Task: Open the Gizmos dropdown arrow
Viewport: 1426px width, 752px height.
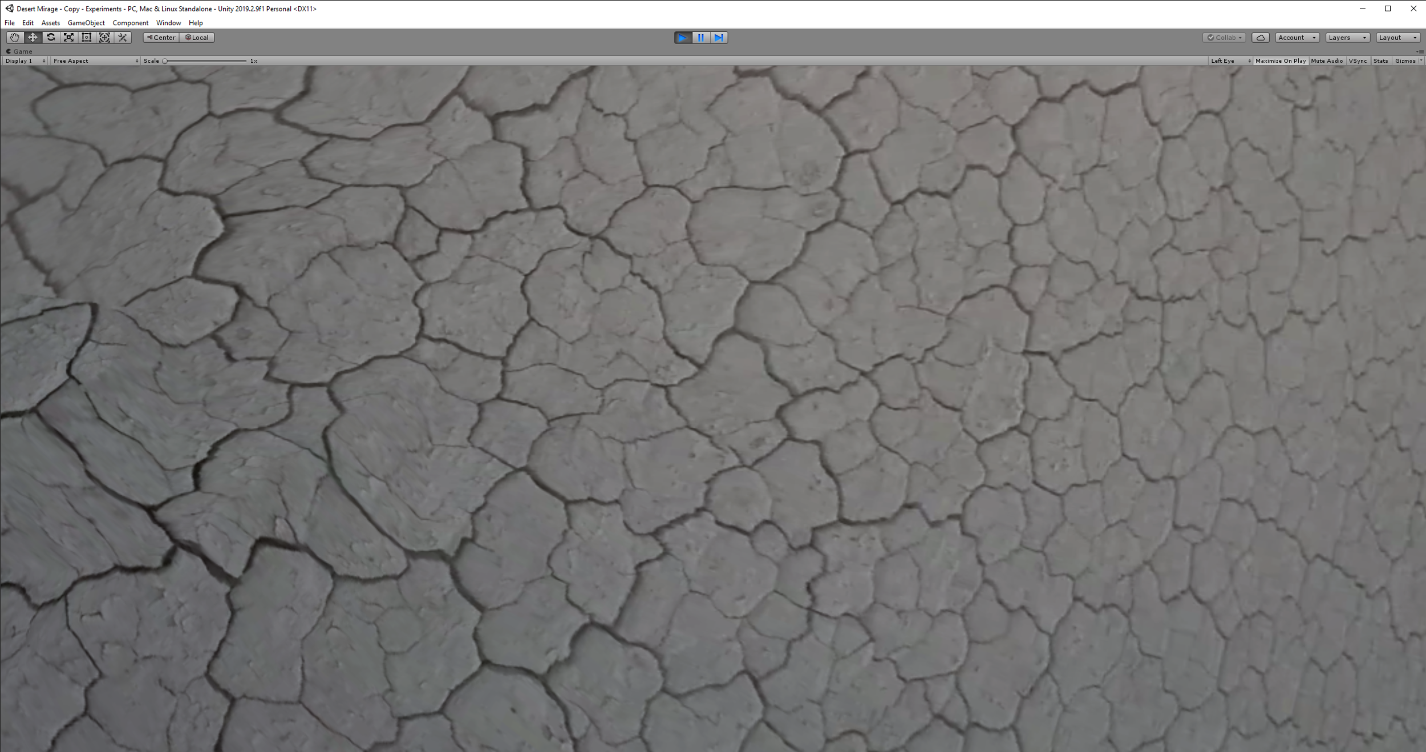Action: pyautogui.click(x=1421, y=61)
